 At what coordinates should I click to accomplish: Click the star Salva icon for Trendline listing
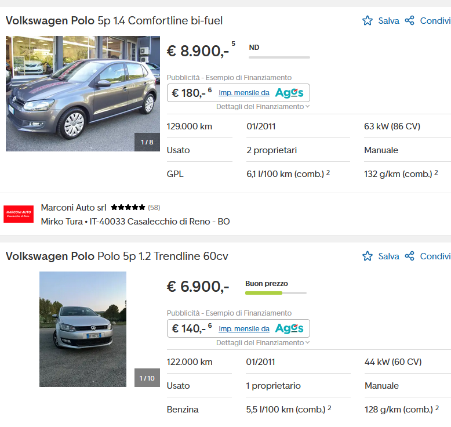pyautogui.click(x=368, y=256)
